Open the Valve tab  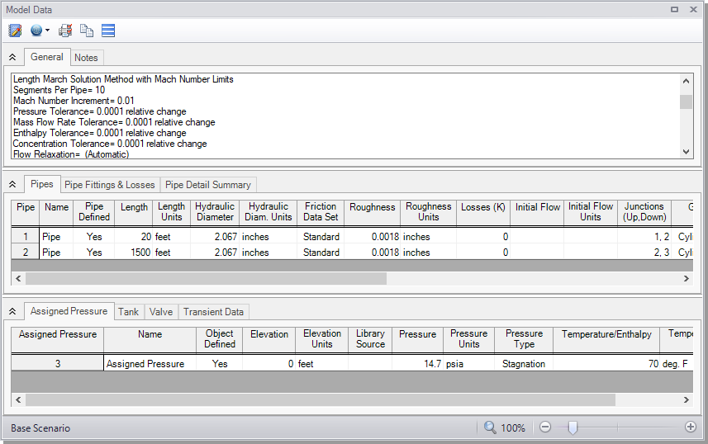point(161,312)
